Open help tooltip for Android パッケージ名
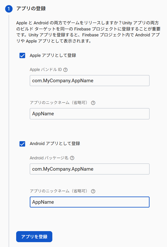 pyautogui.click(x=72, y=158)
